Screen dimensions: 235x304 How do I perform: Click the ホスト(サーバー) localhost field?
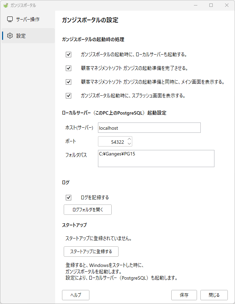pyautogui.click(x=149, y=128)
